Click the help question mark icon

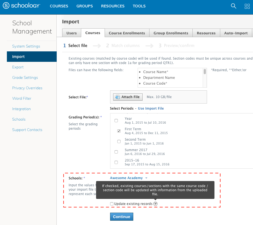click(x=156, y=204)
